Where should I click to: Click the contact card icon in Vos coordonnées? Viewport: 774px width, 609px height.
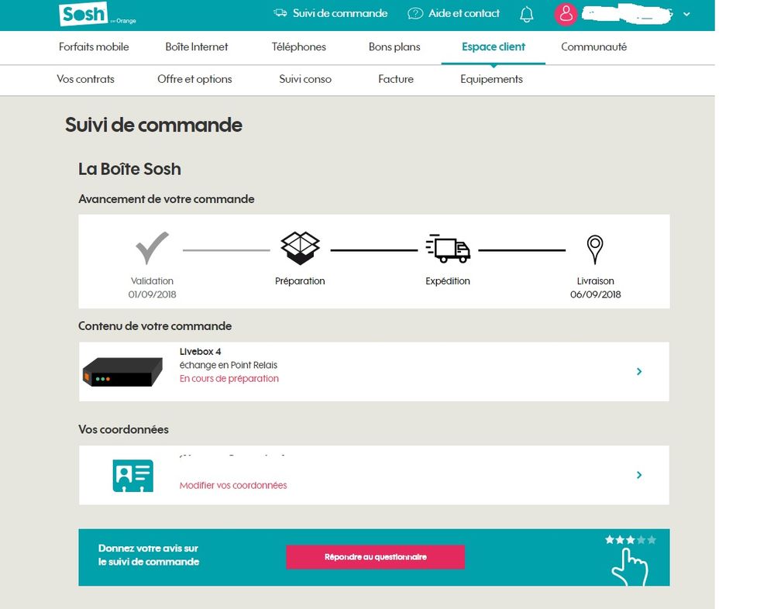(132, 474)
